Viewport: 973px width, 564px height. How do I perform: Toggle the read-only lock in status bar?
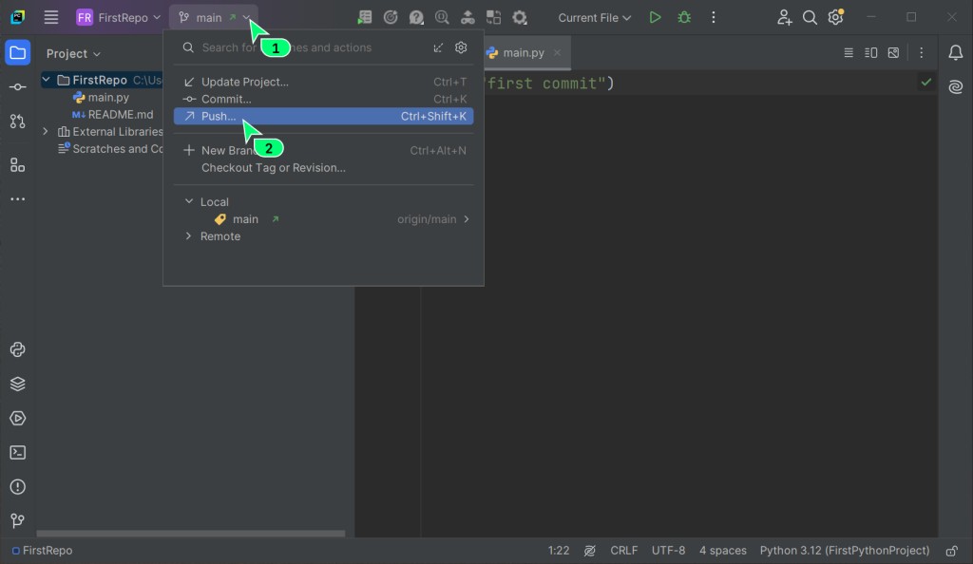point(952,551)
